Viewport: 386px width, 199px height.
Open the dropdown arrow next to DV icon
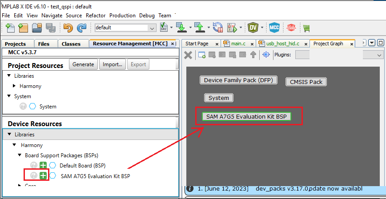point(262,28)
